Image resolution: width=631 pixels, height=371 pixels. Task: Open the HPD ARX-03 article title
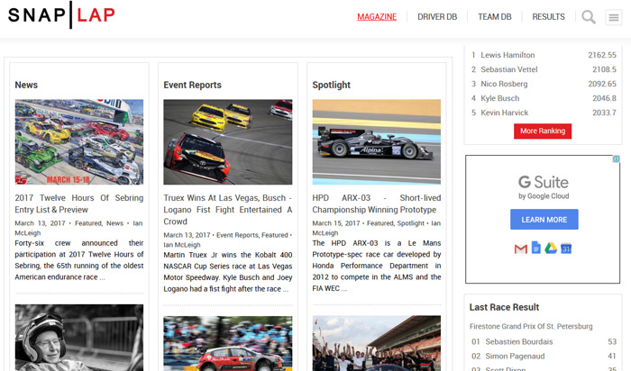(x=377, y=204)
